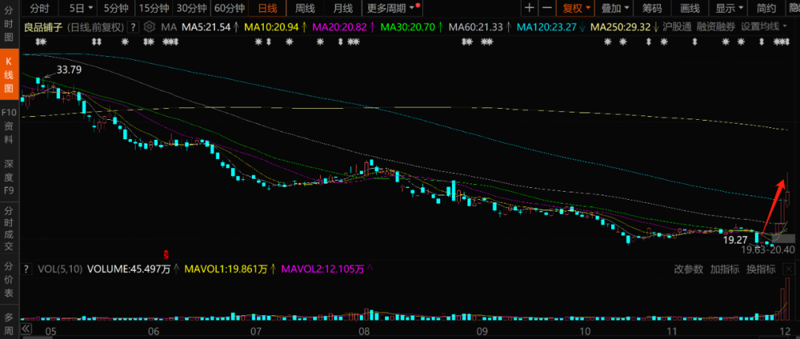
Task: Open 深度F9 in left sidebar
Action: click(x=9, y=177)
